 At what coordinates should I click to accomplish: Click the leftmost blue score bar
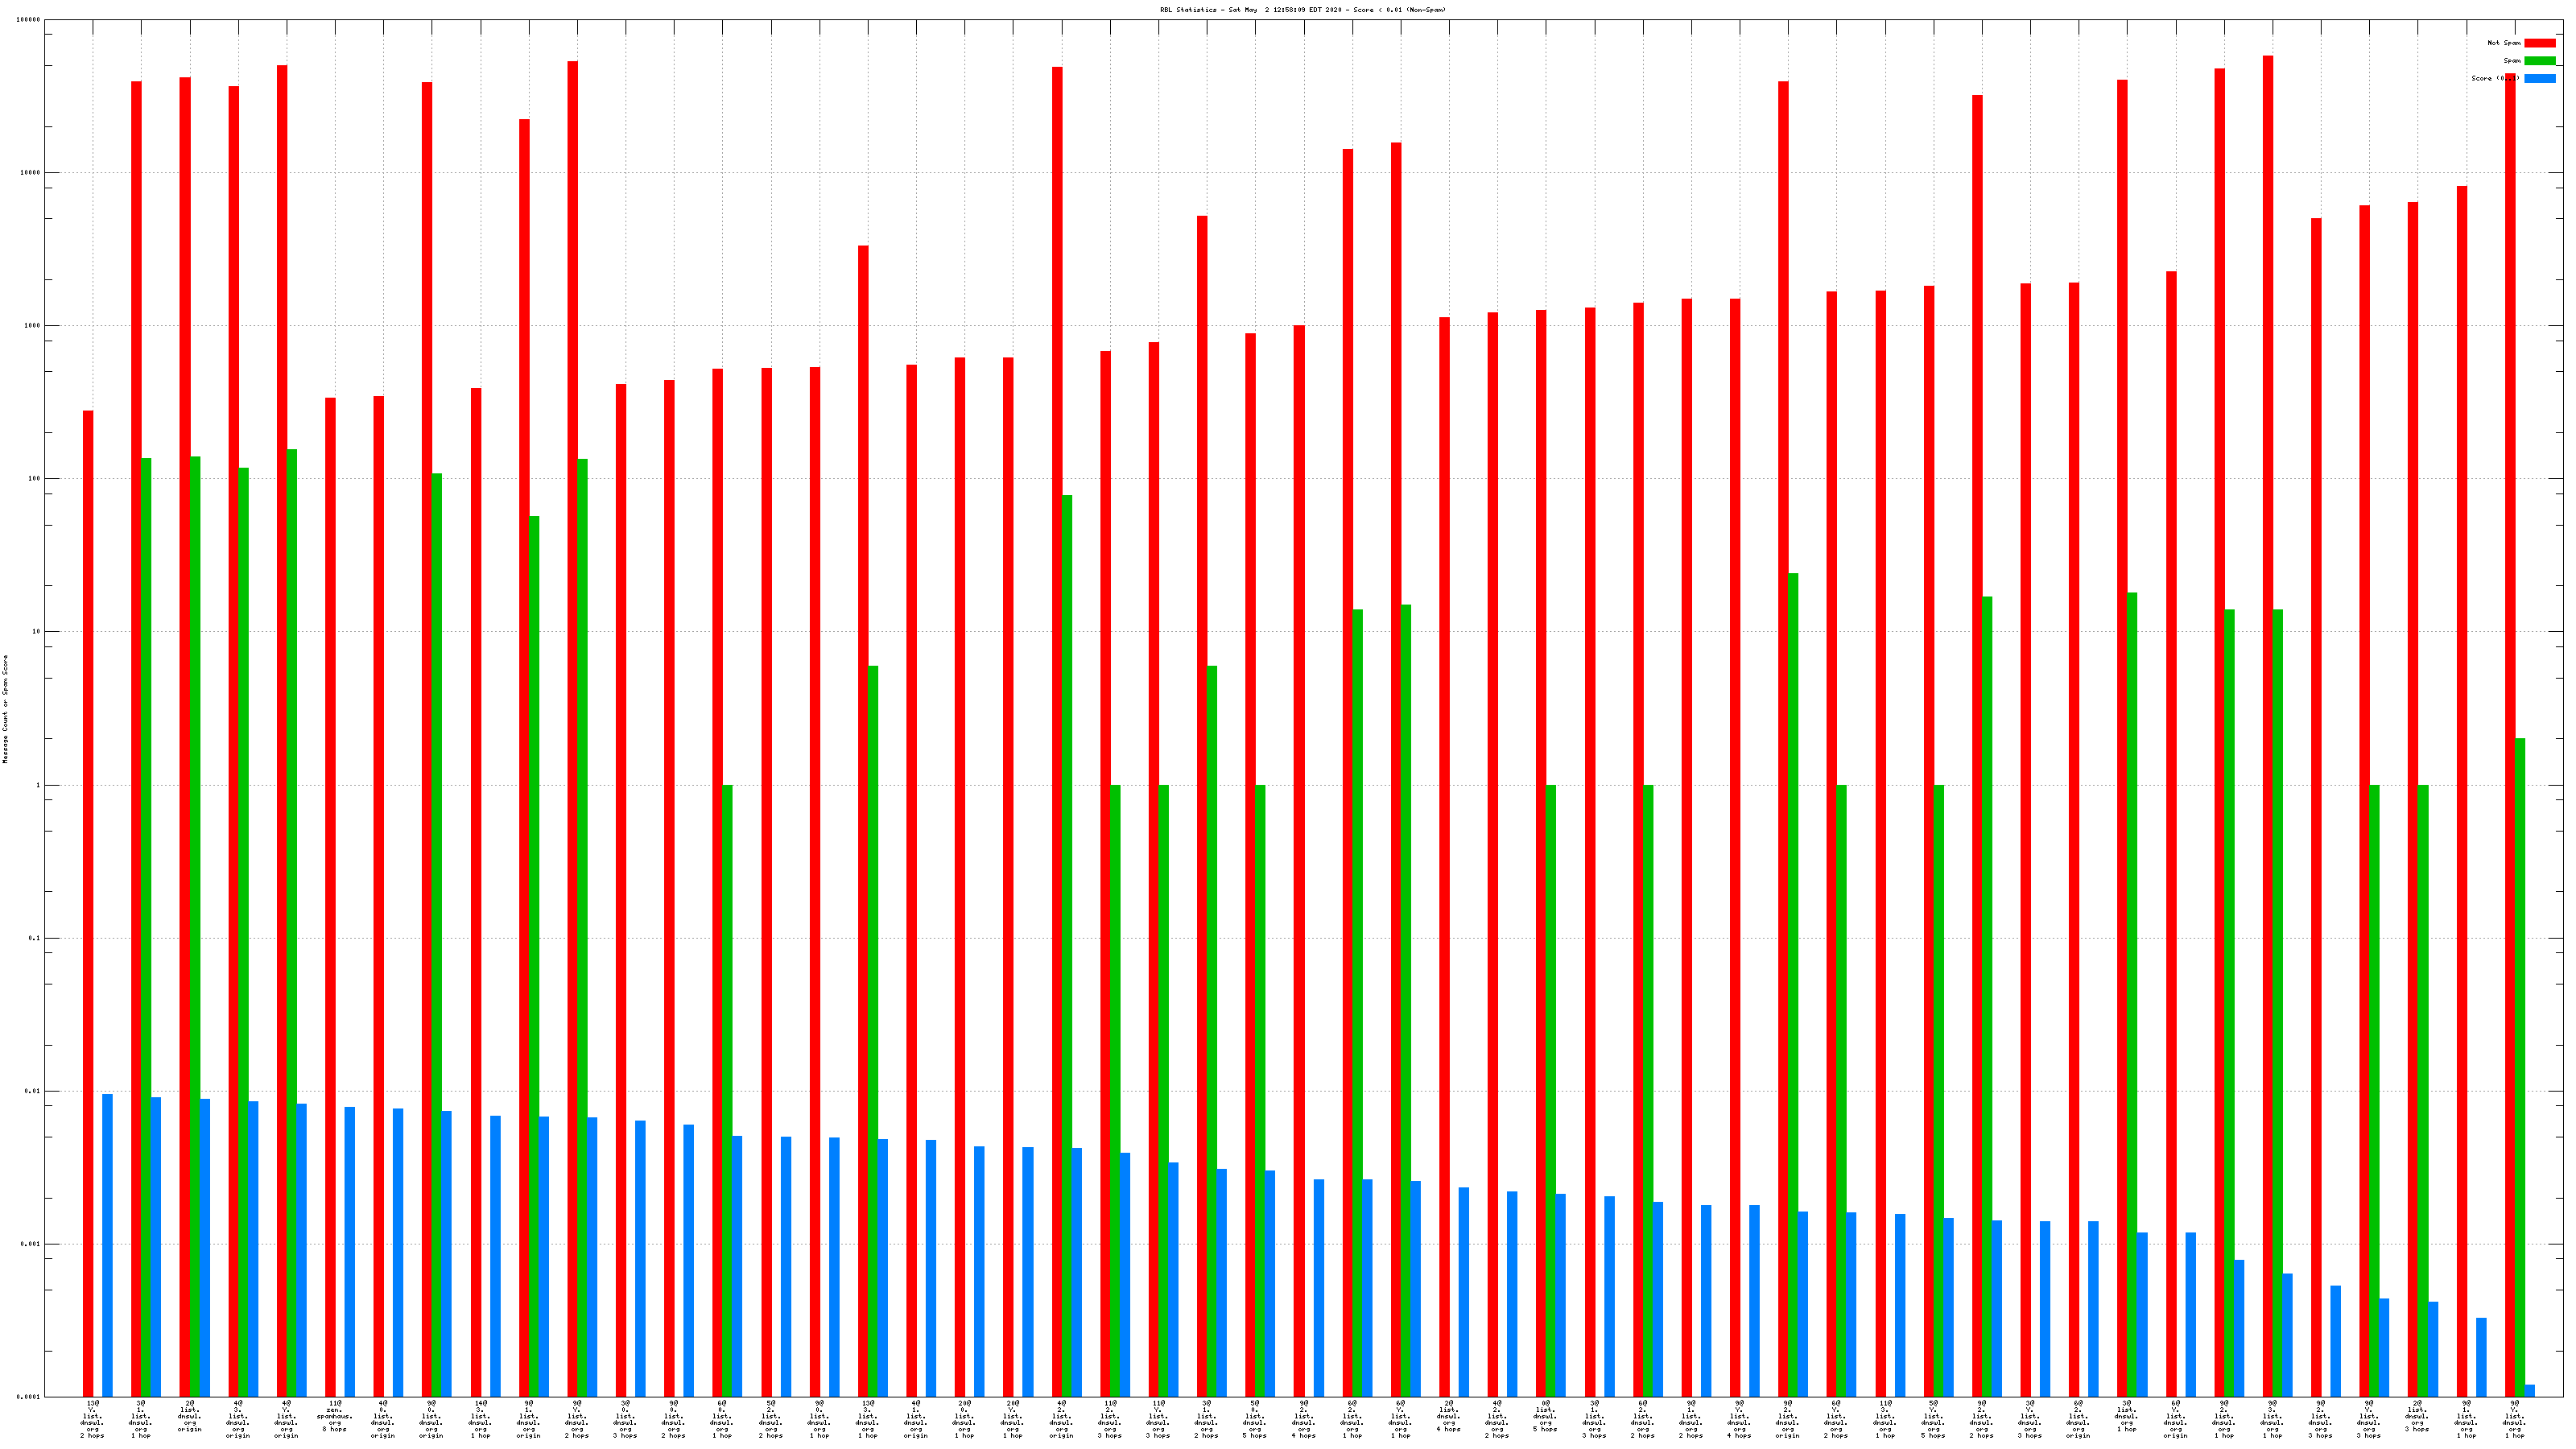point(108,1245)
